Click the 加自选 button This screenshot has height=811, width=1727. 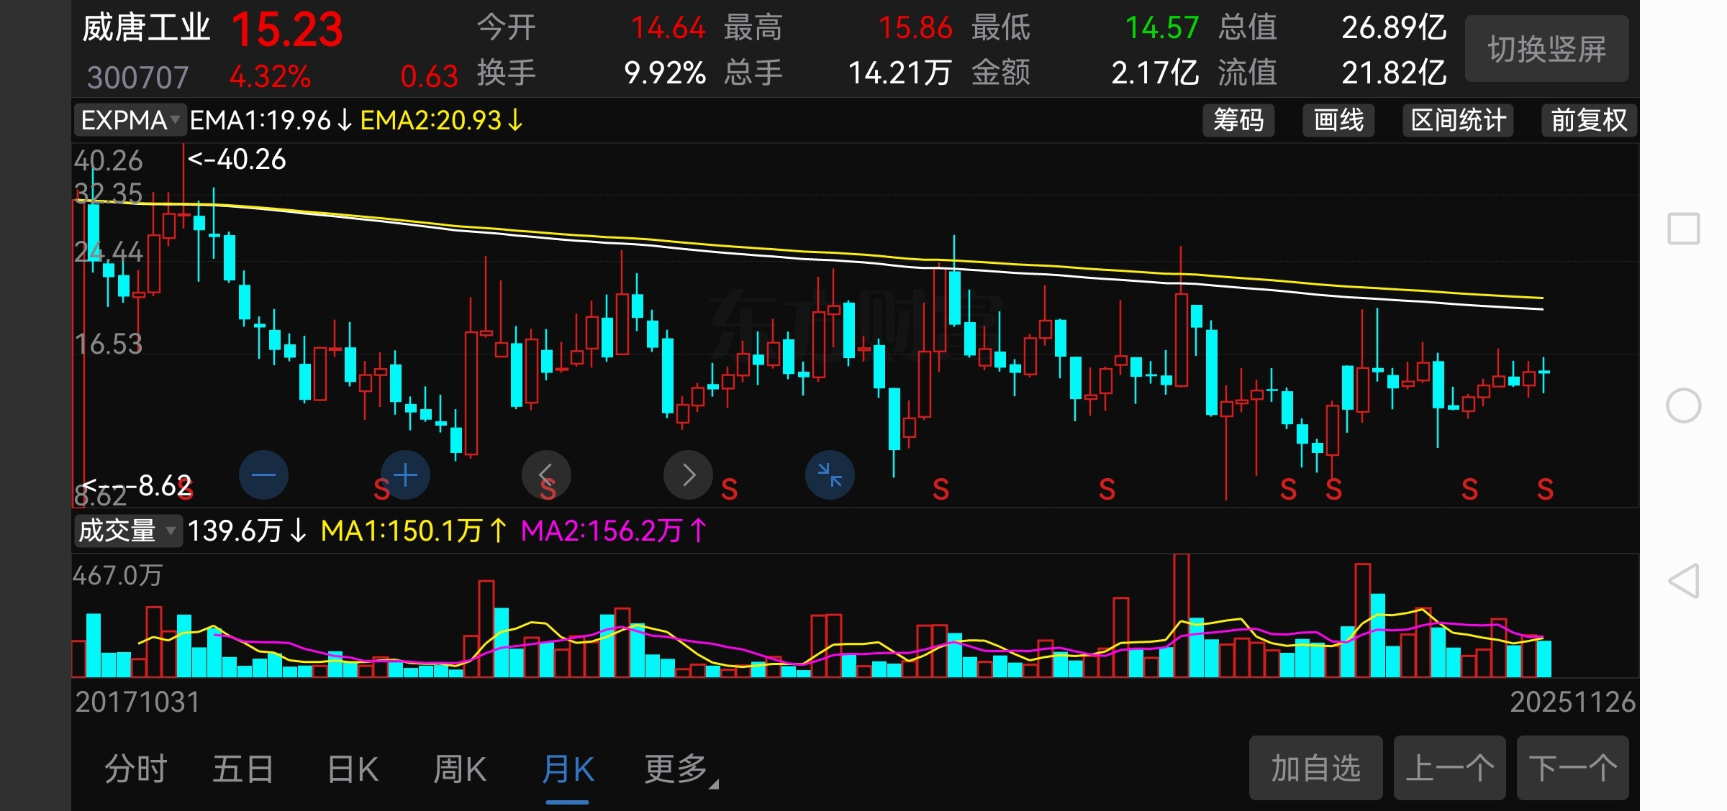(1315, 768)
